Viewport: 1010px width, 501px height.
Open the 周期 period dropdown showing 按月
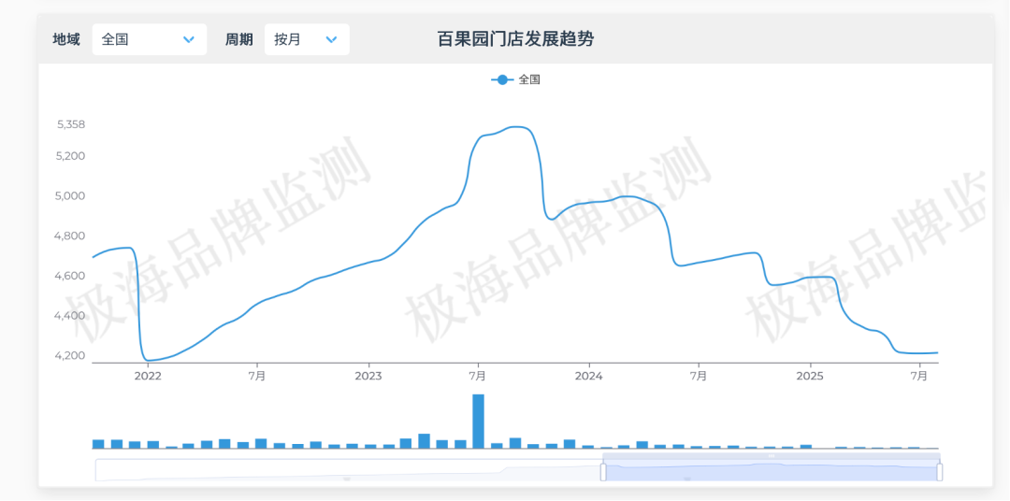(x=306, y=39)
